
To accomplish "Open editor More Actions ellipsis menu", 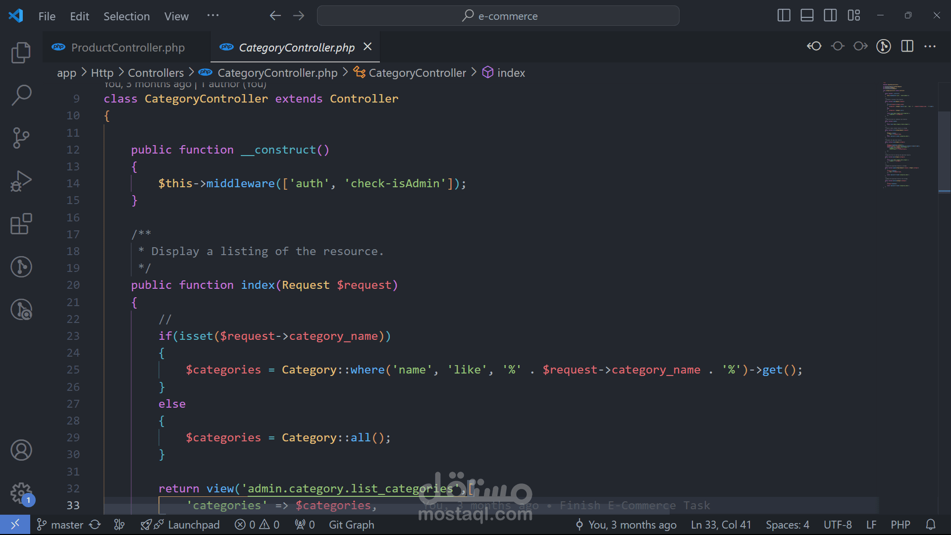I will click(930, 46).
